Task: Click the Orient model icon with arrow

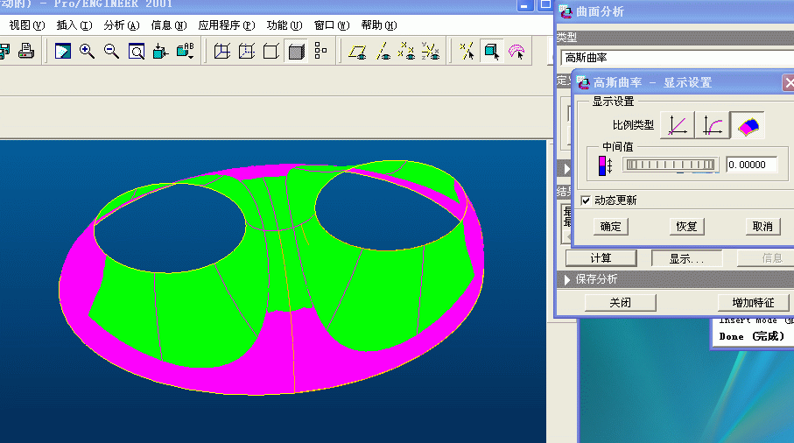Action: click(160, 51)
